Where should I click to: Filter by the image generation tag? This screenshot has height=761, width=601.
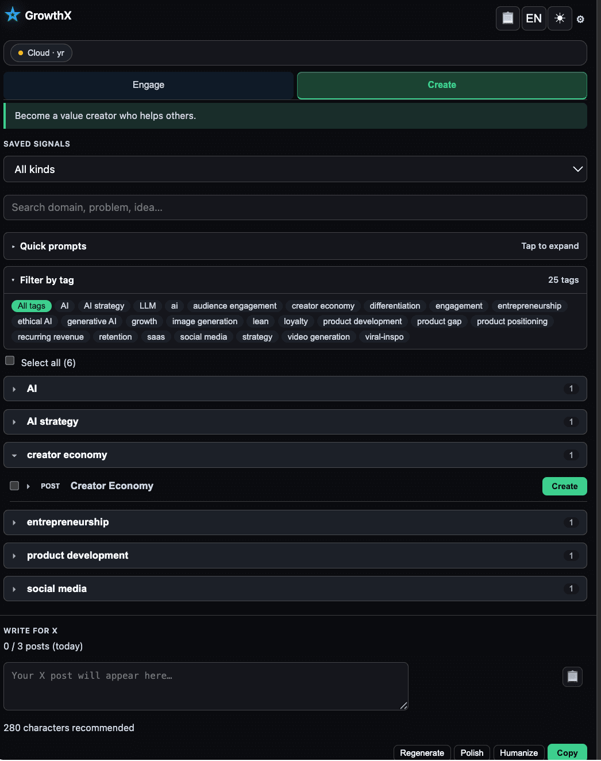[x=205, y=321]
